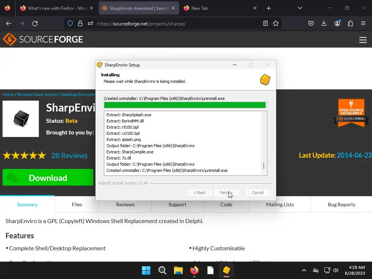Show hidden tray icons chevron
The height and width of the screenshot is (279, 372).
[304, 270]
